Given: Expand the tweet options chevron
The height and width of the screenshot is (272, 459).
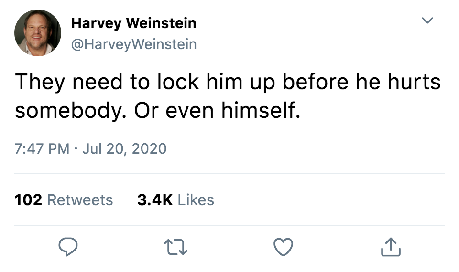Looking at the screenshot, I should pyautogui.click(x=428, y=21).
